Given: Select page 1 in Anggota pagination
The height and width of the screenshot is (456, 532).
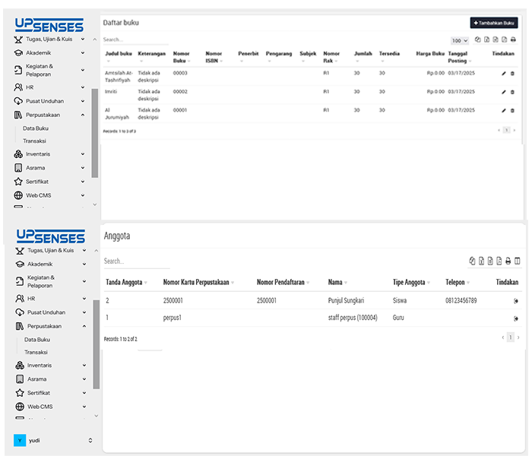Looking at the screenshot, I should click(510, 337).
